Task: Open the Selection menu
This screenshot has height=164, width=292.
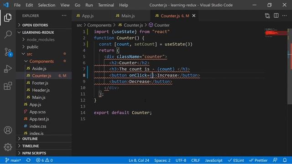Action: coord(47,5)
